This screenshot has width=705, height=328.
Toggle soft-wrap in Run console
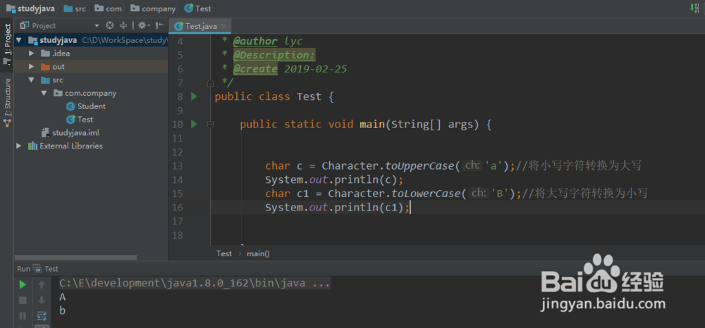42,316
